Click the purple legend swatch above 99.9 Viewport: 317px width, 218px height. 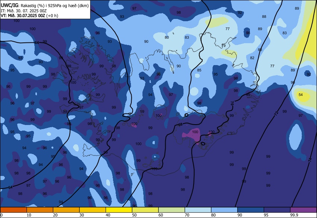point(303,210)
